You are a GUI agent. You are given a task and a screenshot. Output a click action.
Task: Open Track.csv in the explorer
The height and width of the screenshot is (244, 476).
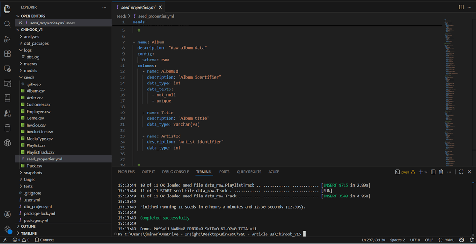click(x=34, y=166)
